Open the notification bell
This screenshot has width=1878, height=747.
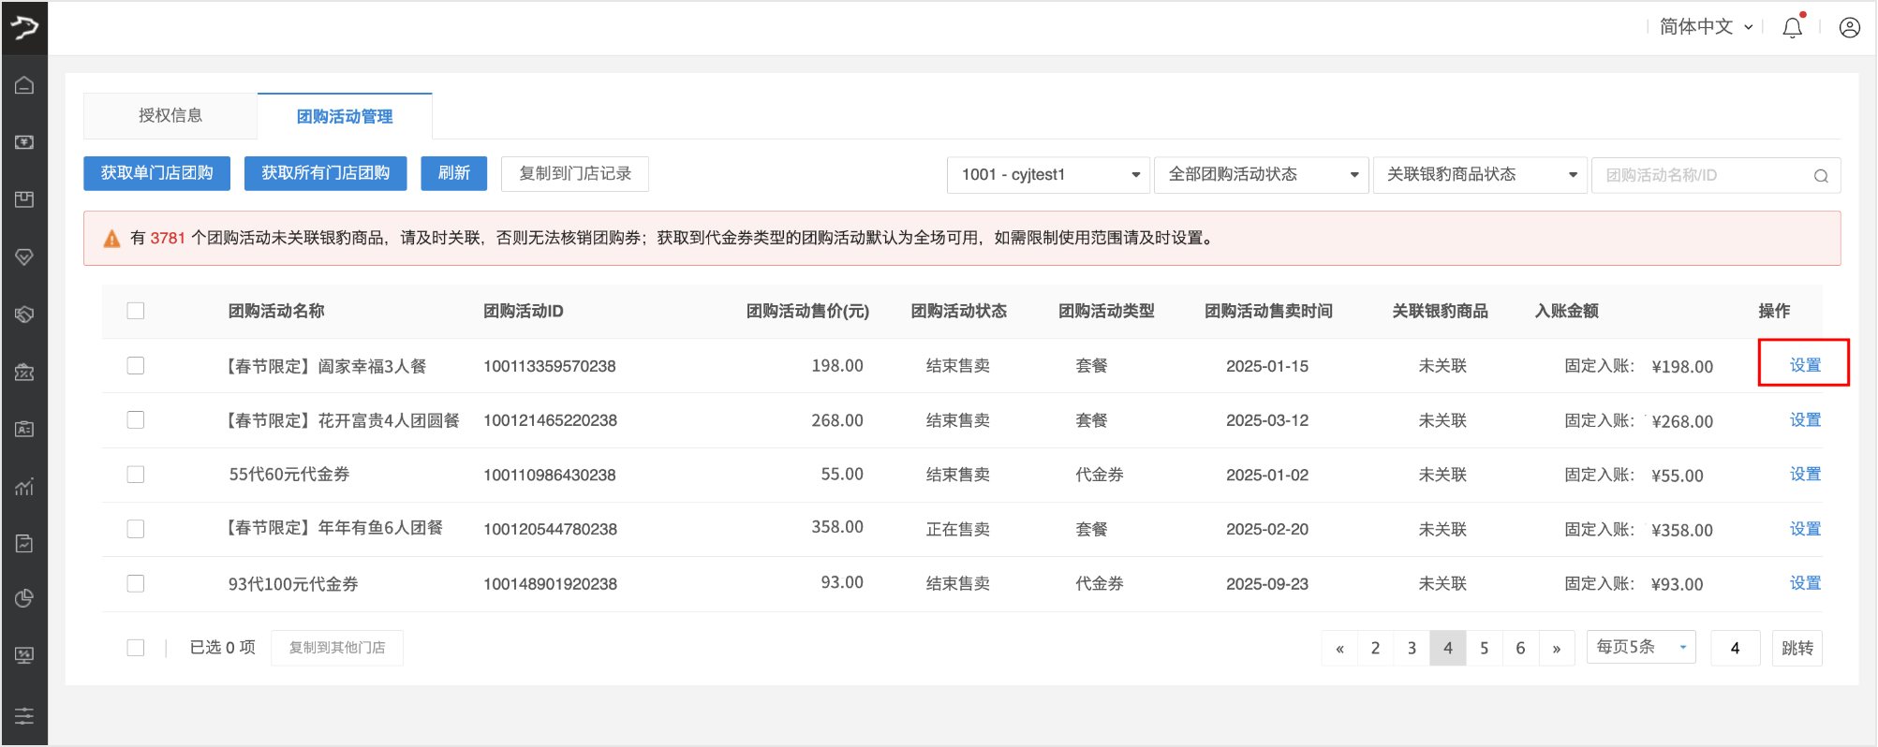point(1792,28)
